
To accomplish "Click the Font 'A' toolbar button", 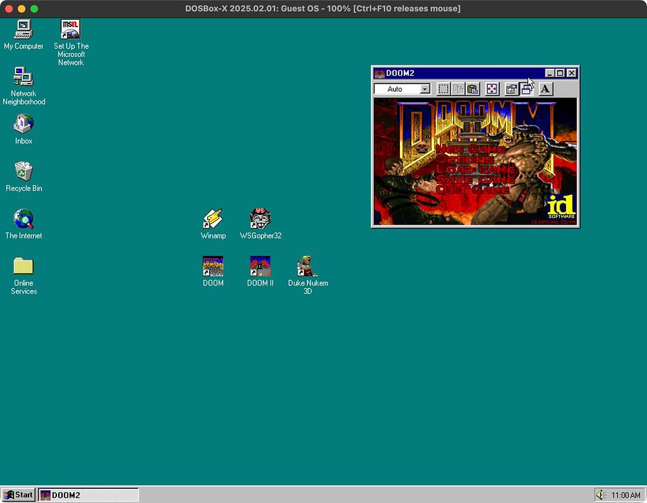I will 545,89.
